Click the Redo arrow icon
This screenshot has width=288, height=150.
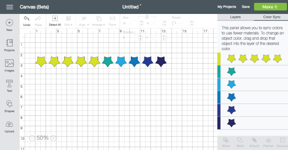pyautogui.click(x=38, y=18)
